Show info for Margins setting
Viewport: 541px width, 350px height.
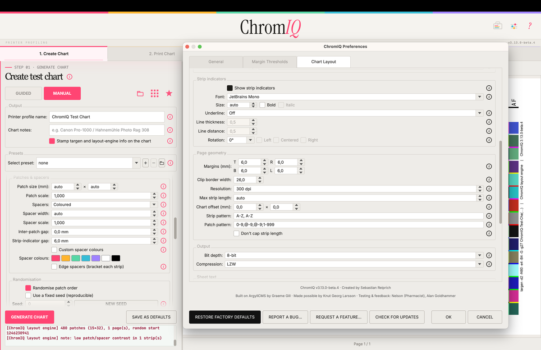pyautogui.click(x=489, y=166)
